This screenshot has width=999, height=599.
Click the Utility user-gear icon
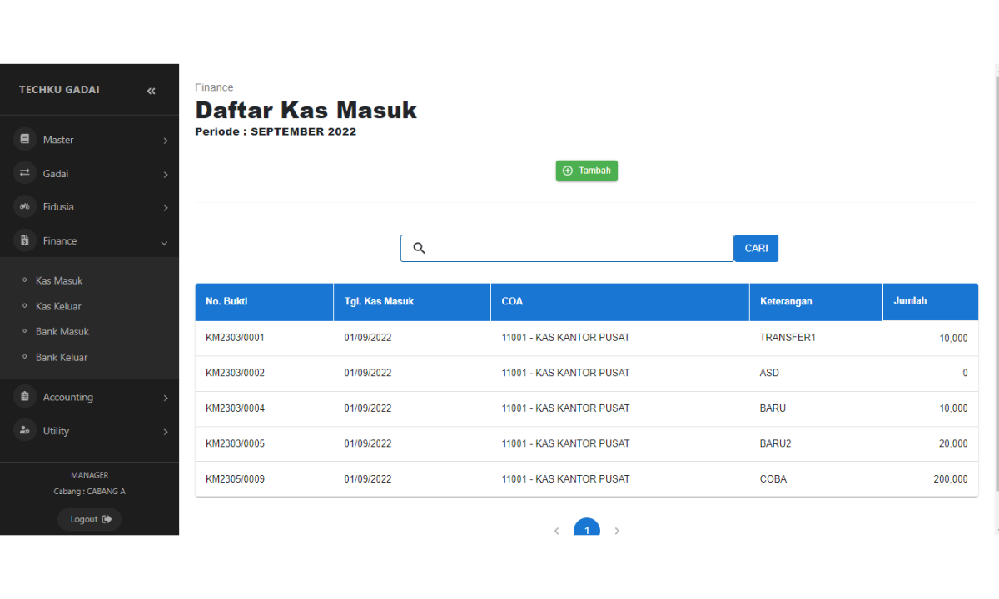[x=25, y=430]
